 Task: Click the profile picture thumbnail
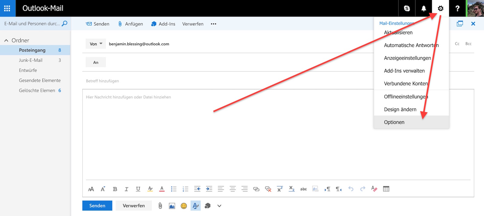[475, 8]
